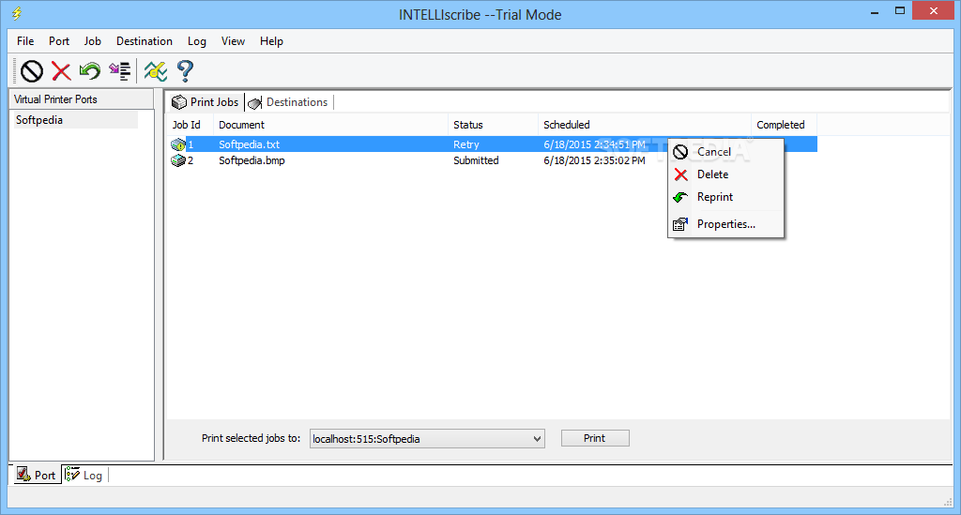Image resolution: width=961 pixels, height=515 pixels.
Task: Open the Job menu
Action: pos(93,41)
